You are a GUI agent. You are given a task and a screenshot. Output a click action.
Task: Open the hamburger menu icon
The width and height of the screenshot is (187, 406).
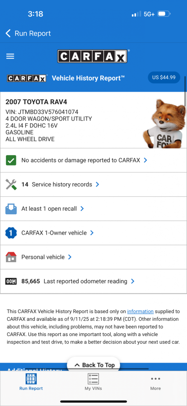coord(10,56)
